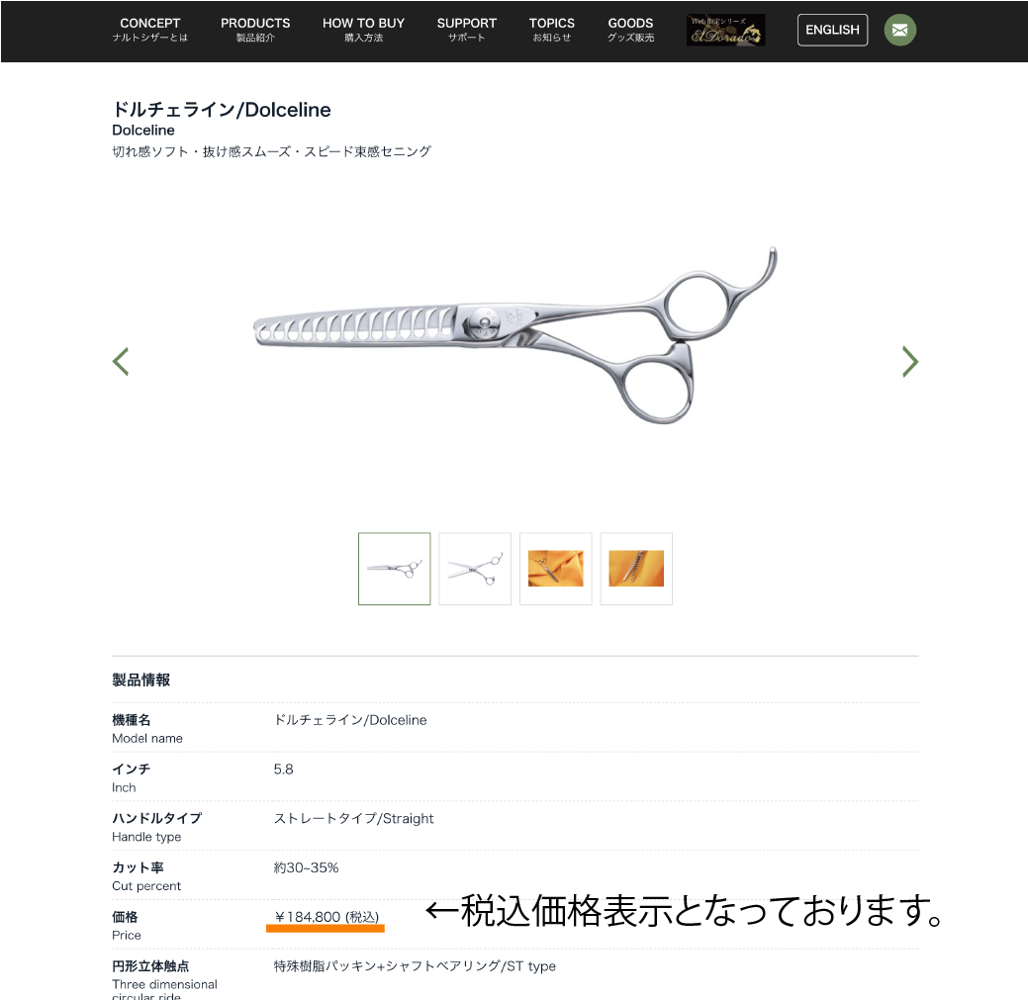View the fourth thumbnail blade close-up
This screenshot has width=1028, height=1000.
click(636, 569)
